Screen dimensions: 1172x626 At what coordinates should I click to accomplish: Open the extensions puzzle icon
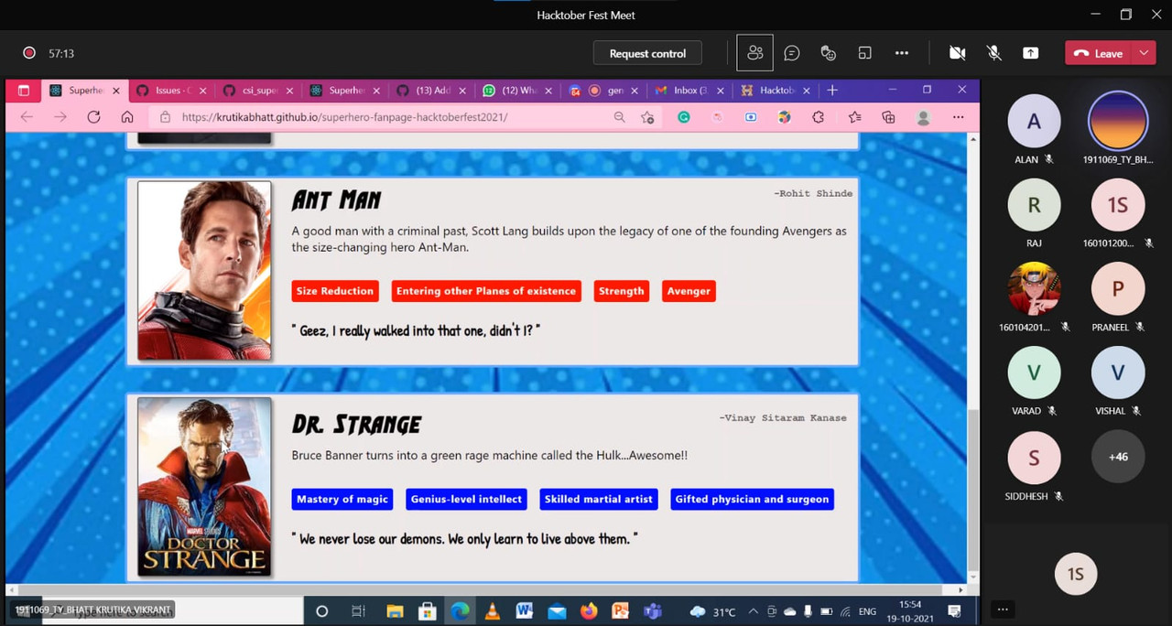(819, 117)
